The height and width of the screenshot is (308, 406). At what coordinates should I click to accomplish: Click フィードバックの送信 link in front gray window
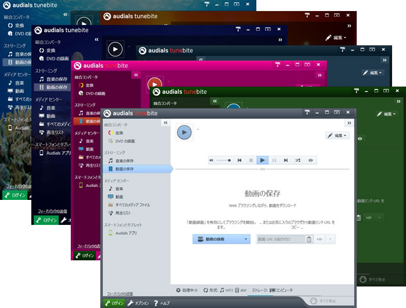[x=120, y=293]
